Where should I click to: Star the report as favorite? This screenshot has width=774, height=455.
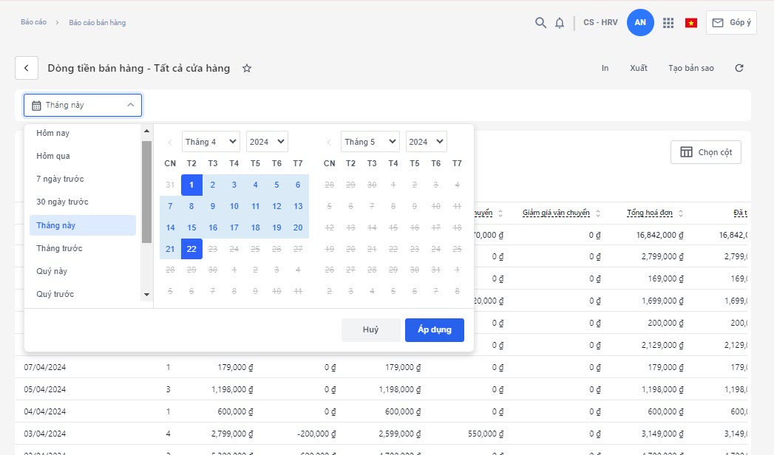coord(247,68)
